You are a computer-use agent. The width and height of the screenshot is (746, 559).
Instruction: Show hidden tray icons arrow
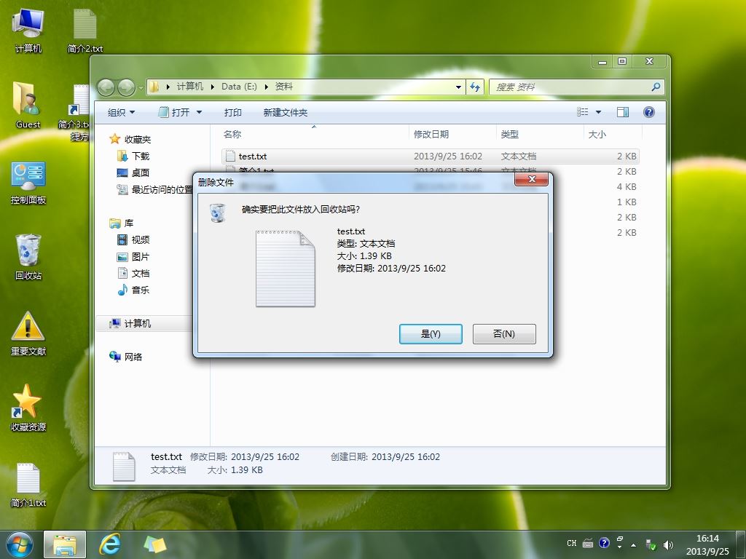tap(633, 544)
